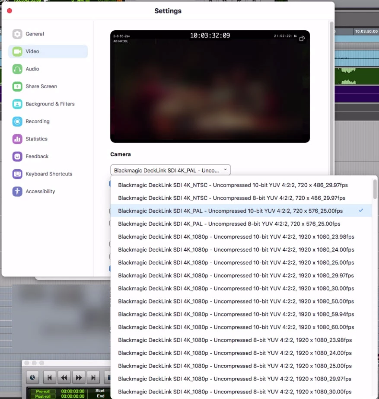The width and height of the screenshot is (379, 399).
Task: Click the transport rewind button
Action: click(x=64, y=377)
